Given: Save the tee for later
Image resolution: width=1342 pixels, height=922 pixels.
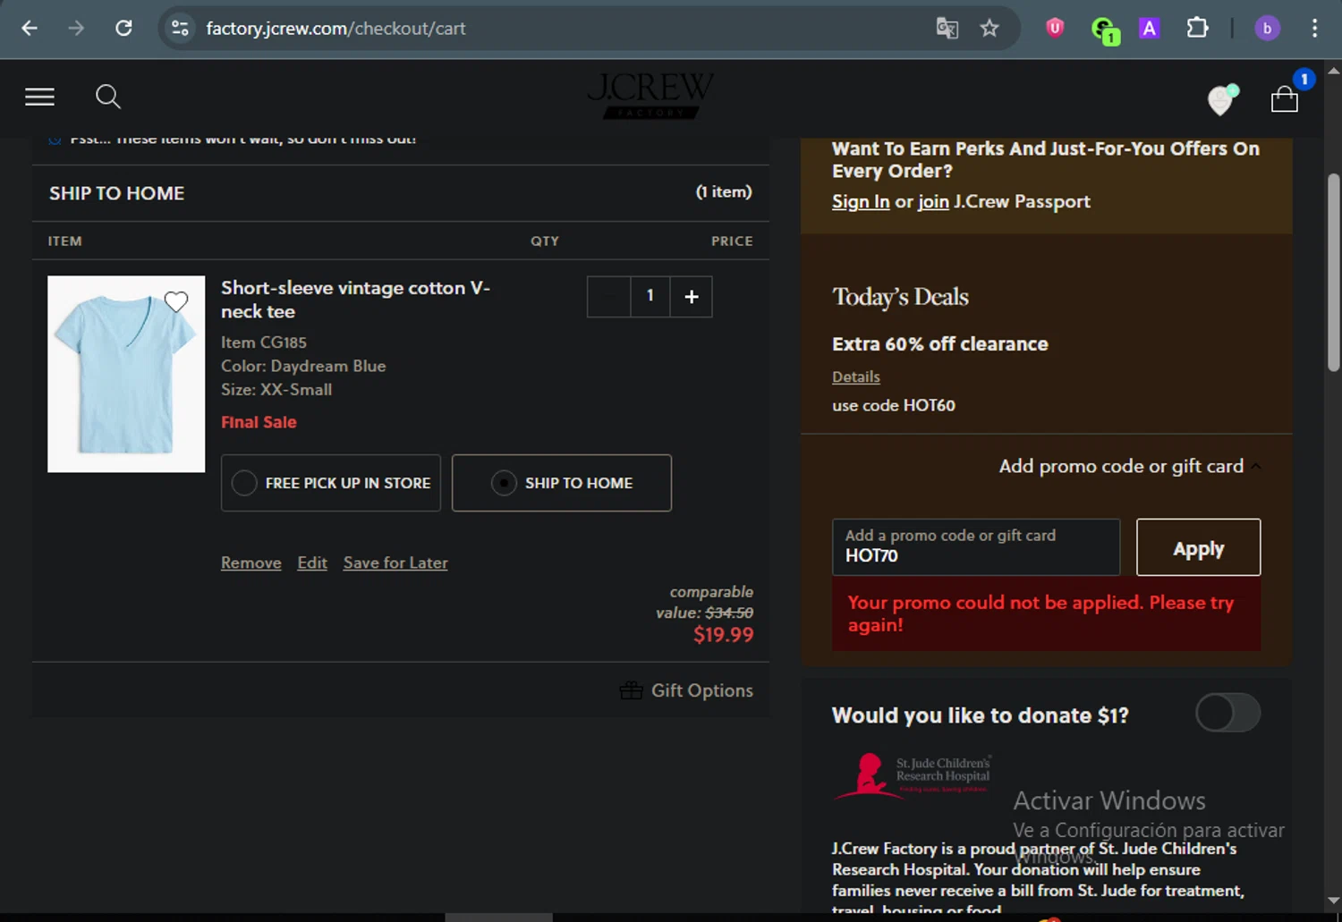Looking at the screenshot, I should (x=395, y=563).
